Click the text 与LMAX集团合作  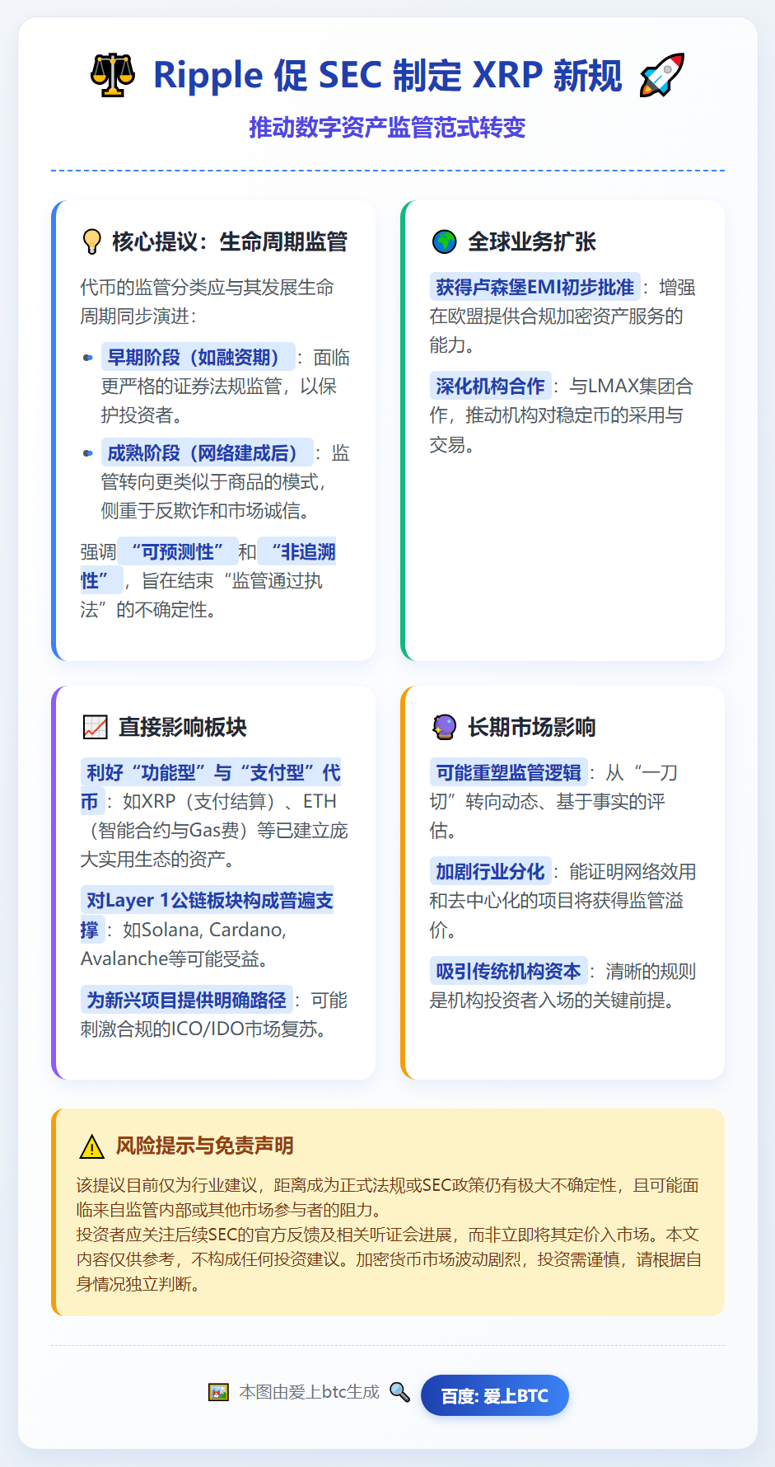(562, 401)
